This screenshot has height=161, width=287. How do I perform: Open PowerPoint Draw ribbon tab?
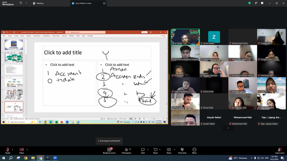click(22, 36)
